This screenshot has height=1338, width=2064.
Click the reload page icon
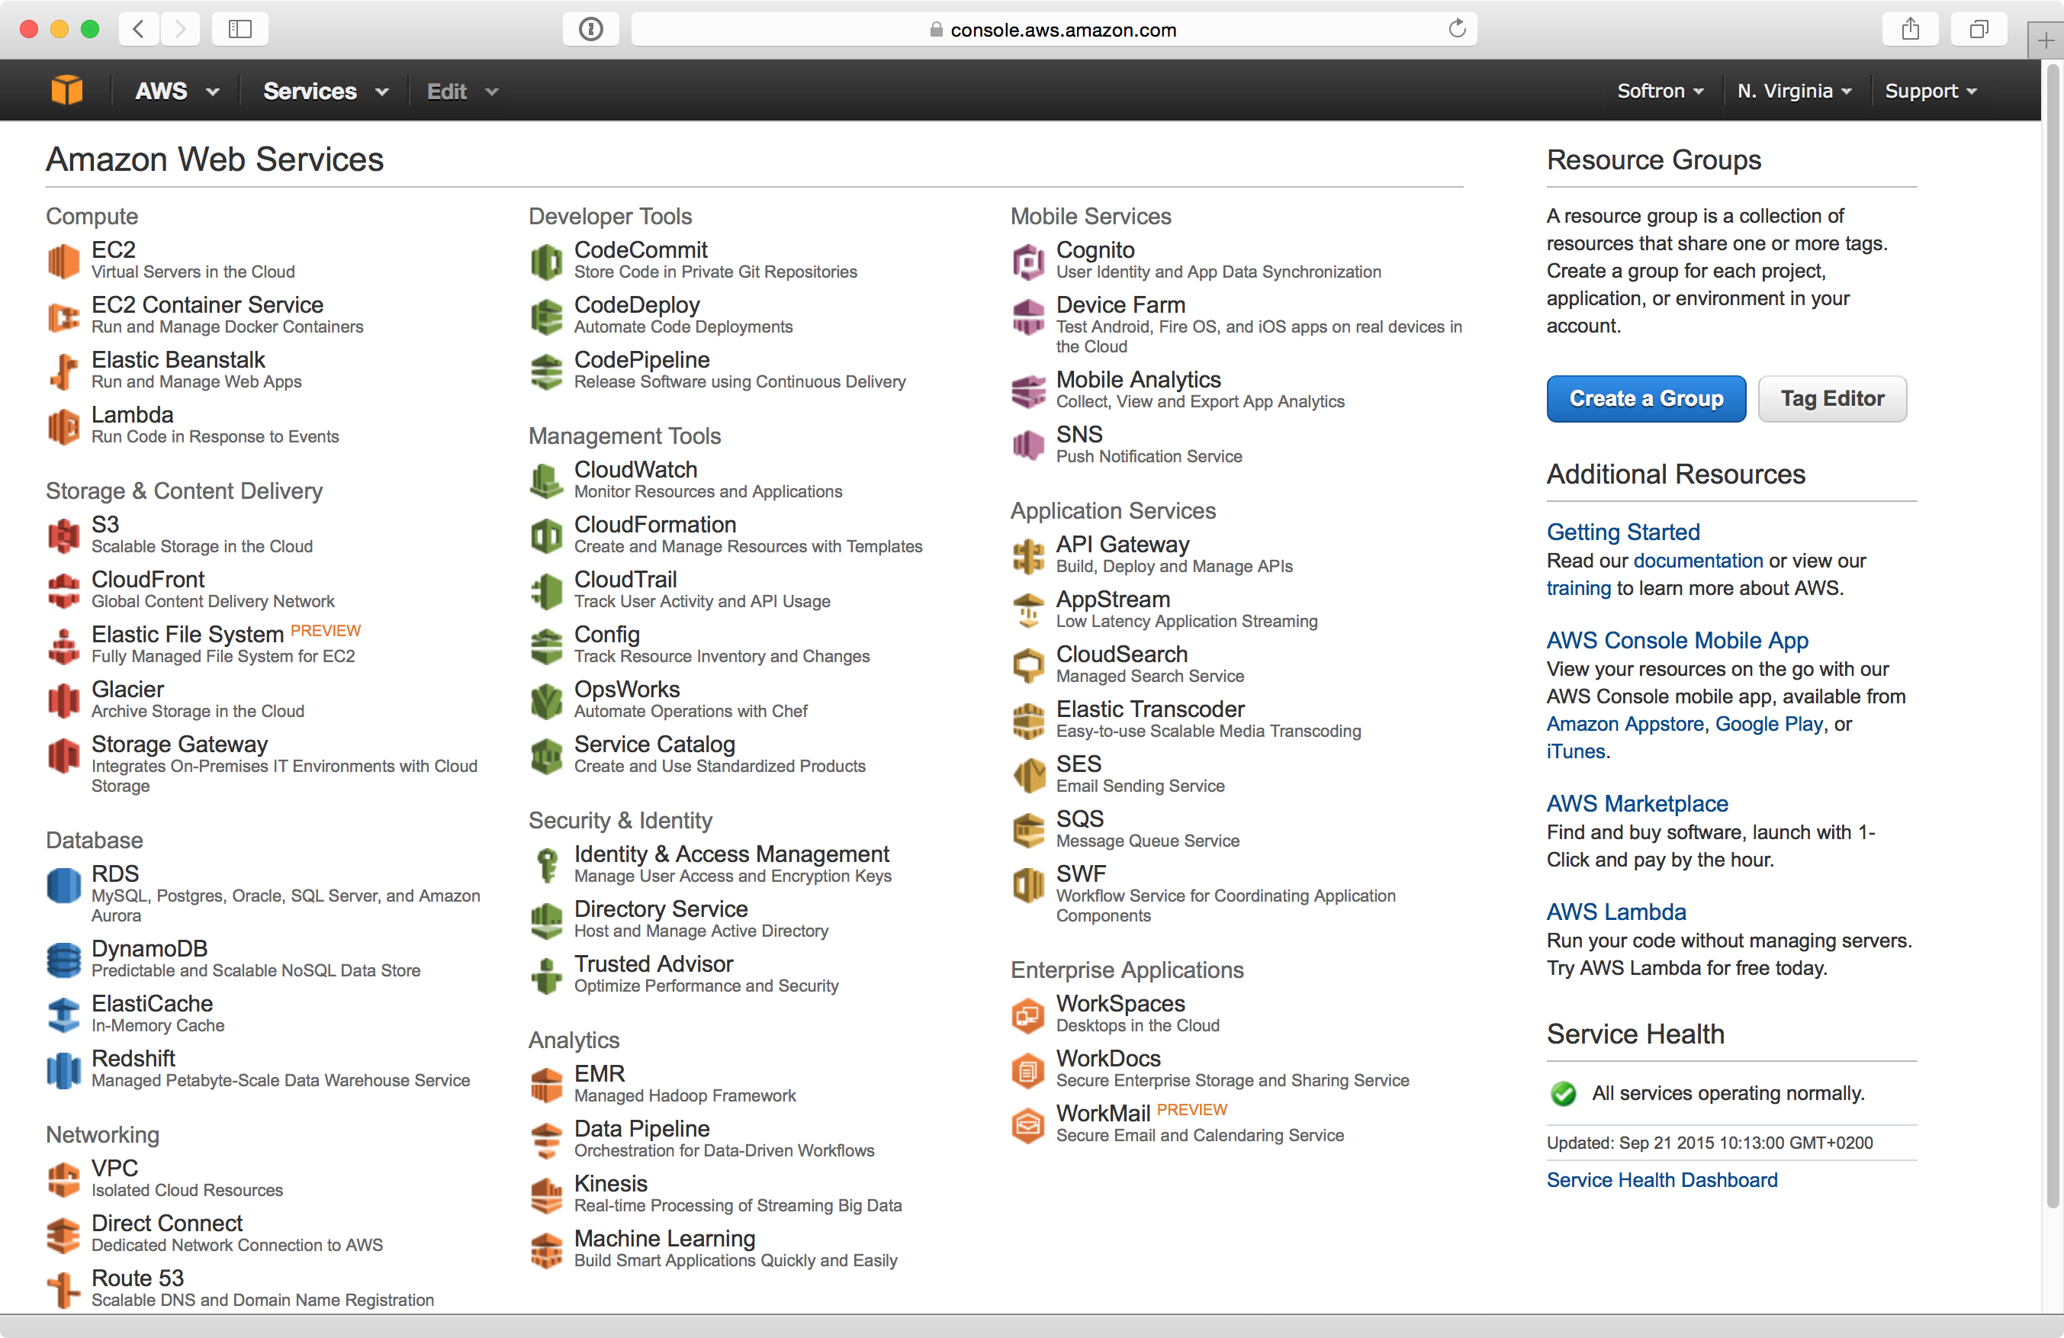click(x=1457, y=29)
